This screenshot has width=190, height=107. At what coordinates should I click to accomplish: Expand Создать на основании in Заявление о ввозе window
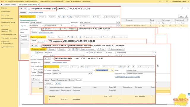88,49
